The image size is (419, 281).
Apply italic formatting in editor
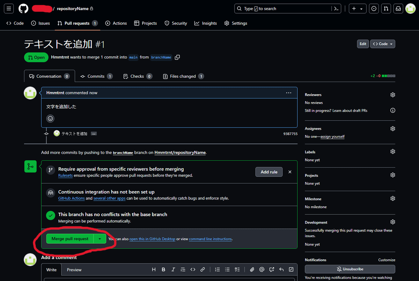tap(173, 269)
